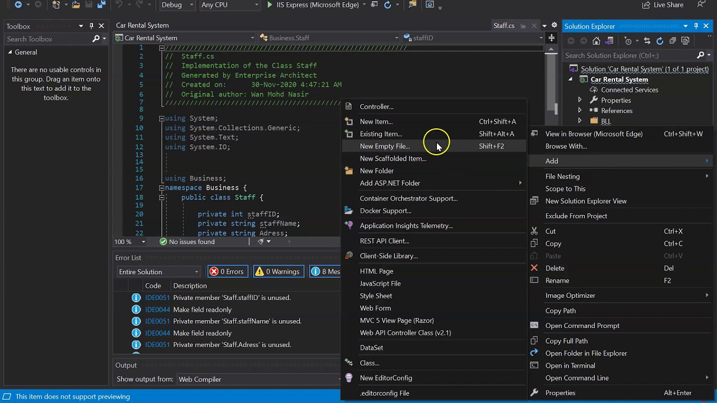Toggle the 0 Errors filter
Image resolution: width=717 pixels, height=403 pixels.
[x=227, y=271]
